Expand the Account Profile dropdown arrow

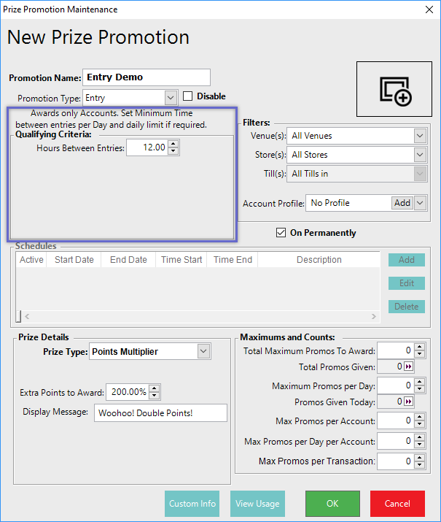coord(420,203)
